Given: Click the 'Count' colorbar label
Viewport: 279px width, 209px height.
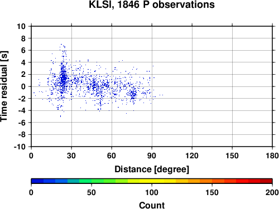Looking at the screenshot, I should [x=152, y=205].
